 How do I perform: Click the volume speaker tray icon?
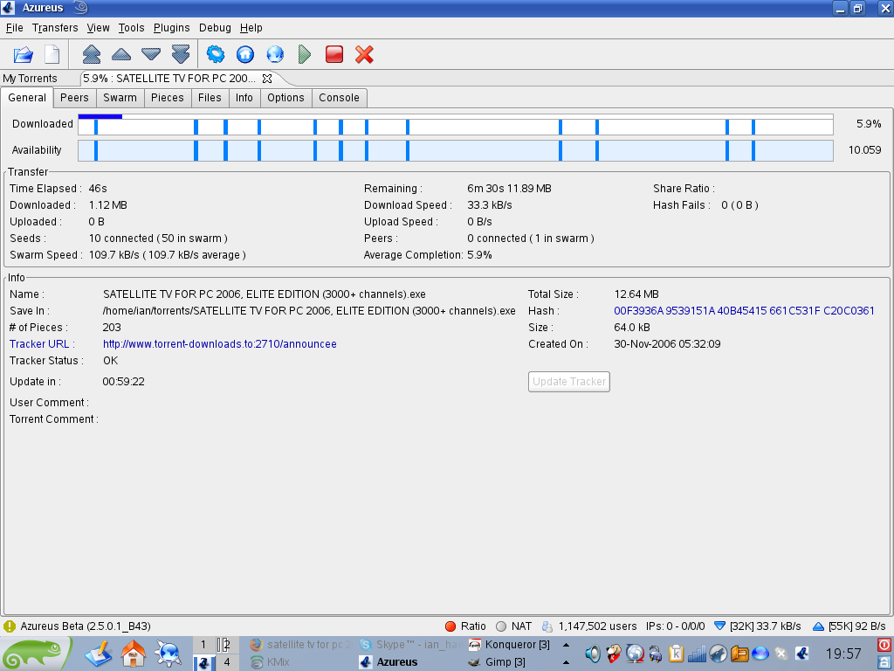coord(593,654)
